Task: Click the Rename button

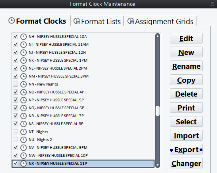Action: 186,66
